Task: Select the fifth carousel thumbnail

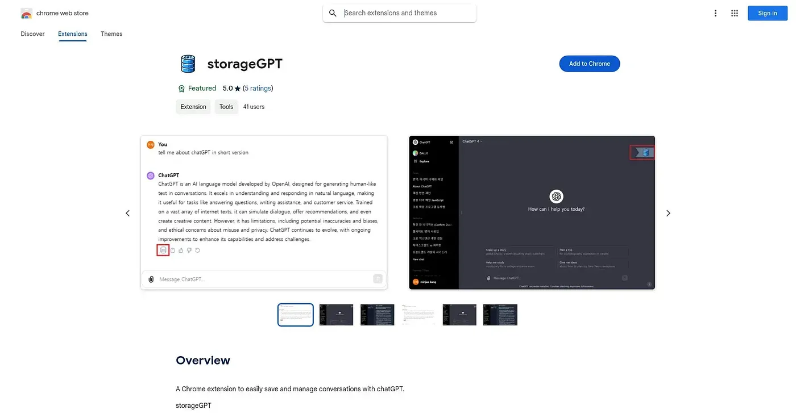Action: click(x=459, y=315)
